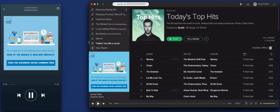Mute with the volume speaker icon
This screenshot has height=112, width=280.
tap(261, 104)
